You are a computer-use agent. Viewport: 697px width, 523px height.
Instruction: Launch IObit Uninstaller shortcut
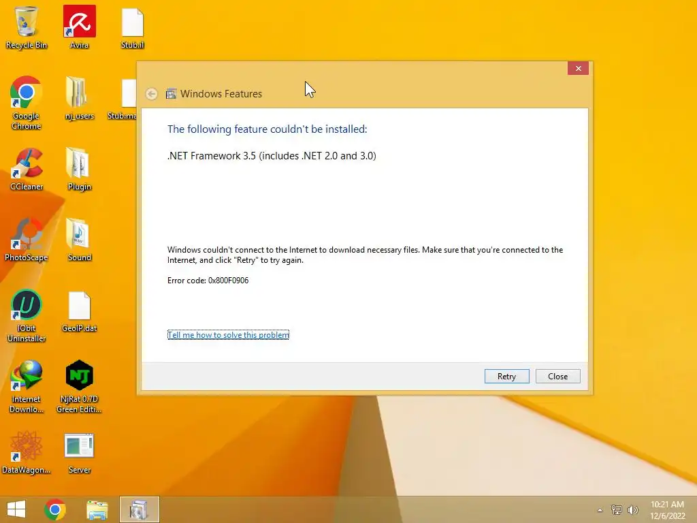coord(27,316)
